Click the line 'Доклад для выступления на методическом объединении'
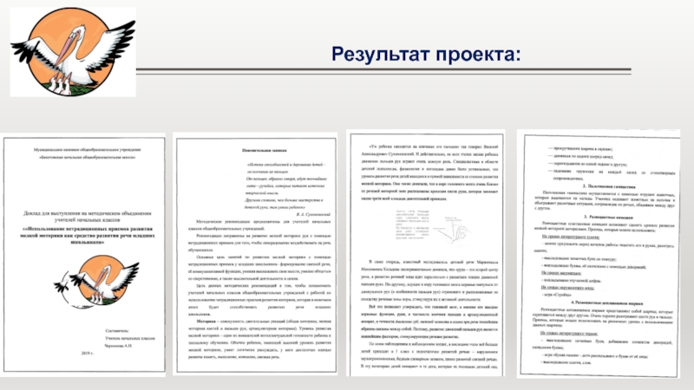Viewport: 694px width, 390px height. 88,213
